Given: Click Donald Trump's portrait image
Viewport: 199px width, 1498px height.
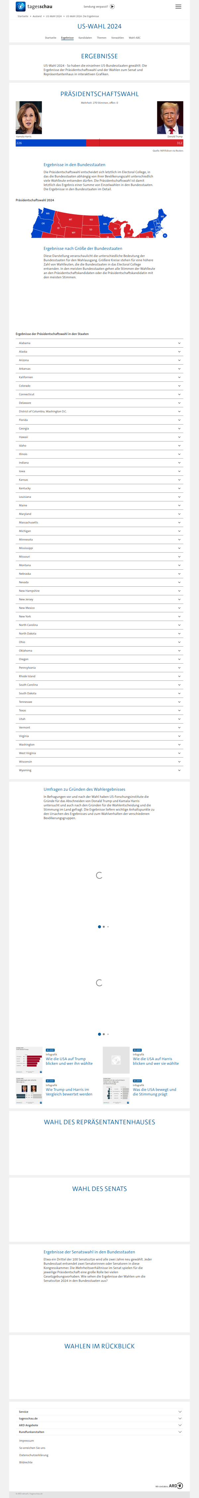Looking at the screenshot, I should click(x=170, y=118).
